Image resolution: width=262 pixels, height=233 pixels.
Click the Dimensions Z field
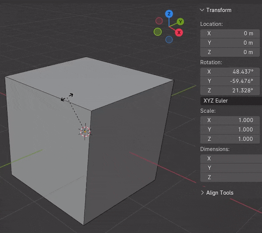(x=231, y=177)
